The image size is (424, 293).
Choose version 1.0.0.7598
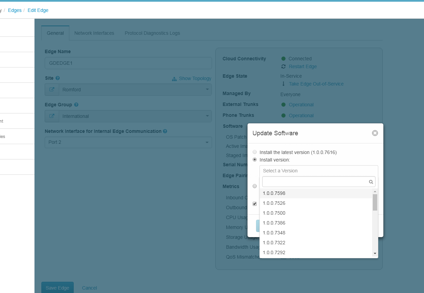point(316,193)
